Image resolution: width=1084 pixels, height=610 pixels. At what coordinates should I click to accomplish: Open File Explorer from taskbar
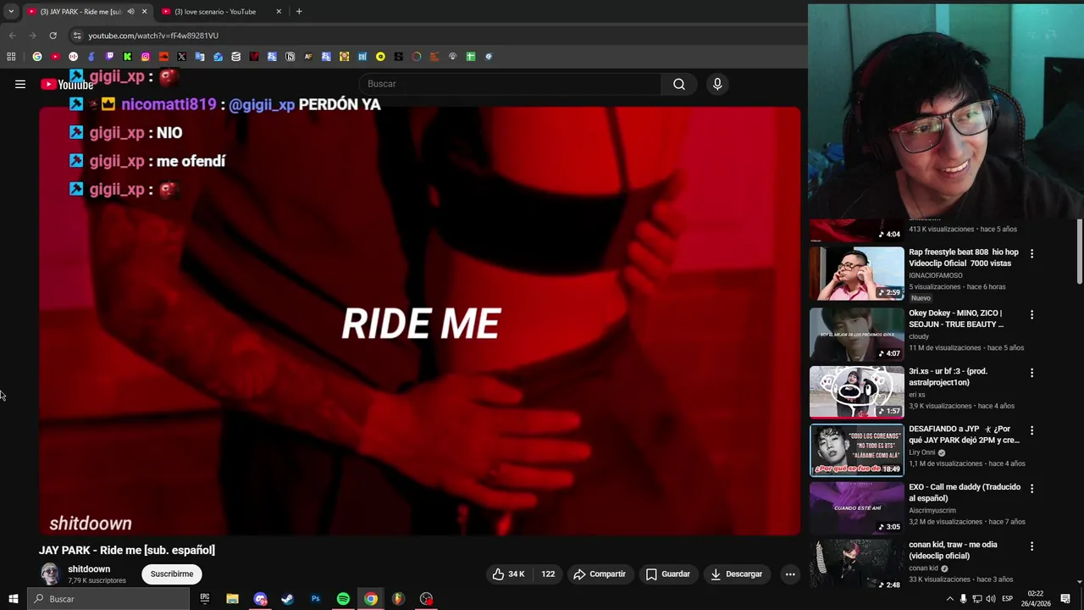coord(232,599)
